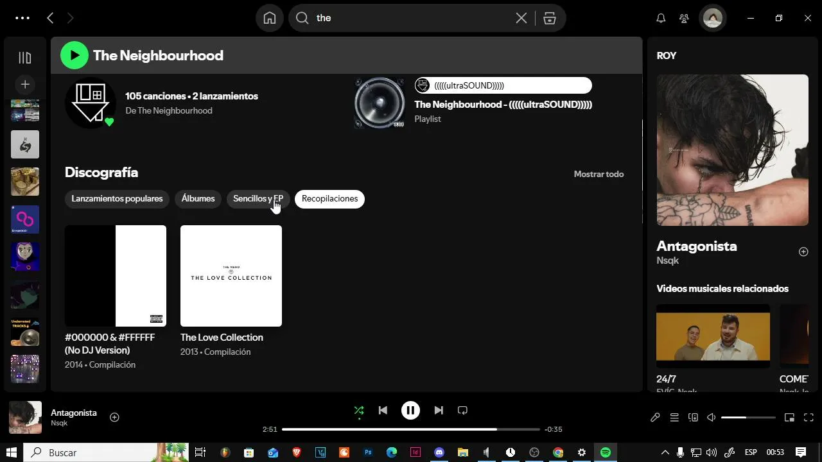Filter discography by Álbumes
822x462 pixels.
point(198,199)
